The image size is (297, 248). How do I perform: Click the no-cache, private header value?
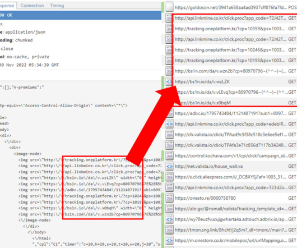[x=28, y=57]
